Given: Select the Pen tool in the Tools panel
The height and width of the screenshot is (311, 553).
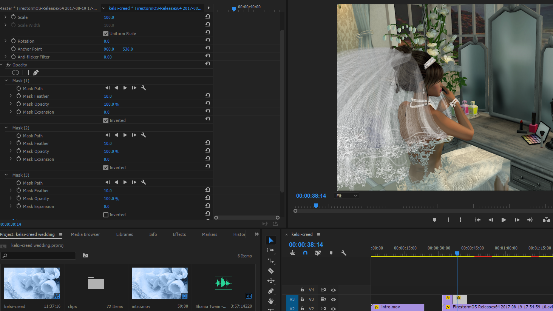Looking at the screenshot, I should point(271,291).
